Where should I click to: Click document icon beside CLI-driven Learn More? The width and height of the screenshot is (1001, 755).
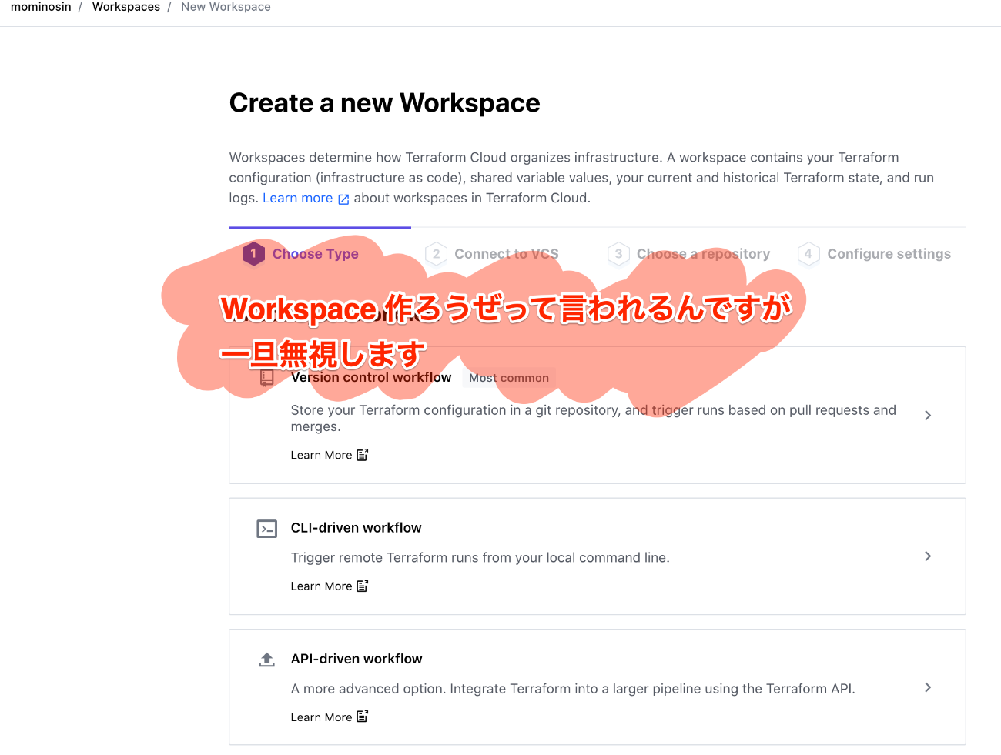click(363, 586)
